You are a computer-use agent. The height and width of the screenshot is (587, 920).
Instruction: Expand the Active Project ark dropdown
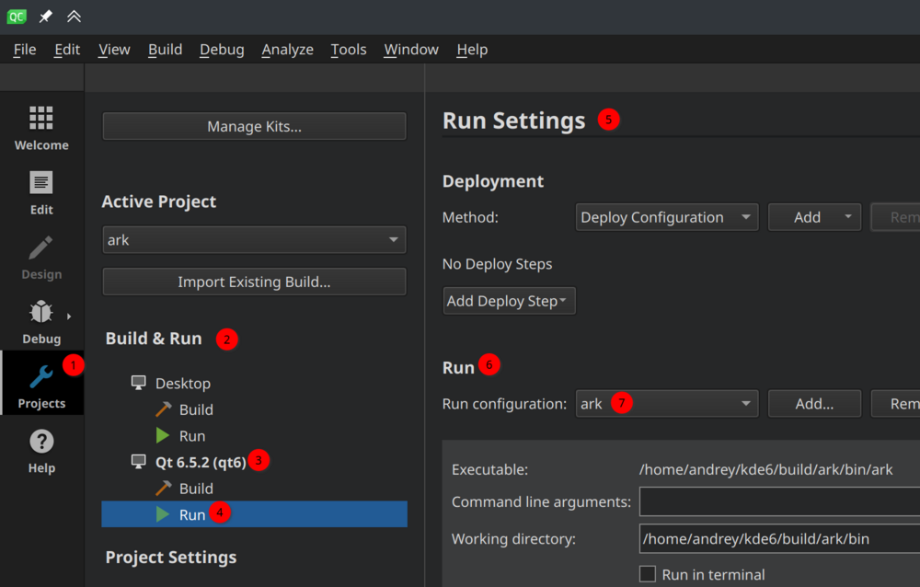[x=254, y=240]
